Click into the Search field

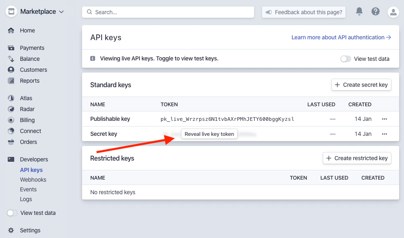[x=168, y=12]
